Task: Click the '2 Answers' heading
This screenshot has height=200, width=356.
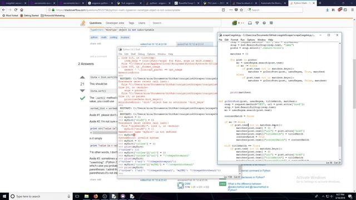Action: (86, 64)
